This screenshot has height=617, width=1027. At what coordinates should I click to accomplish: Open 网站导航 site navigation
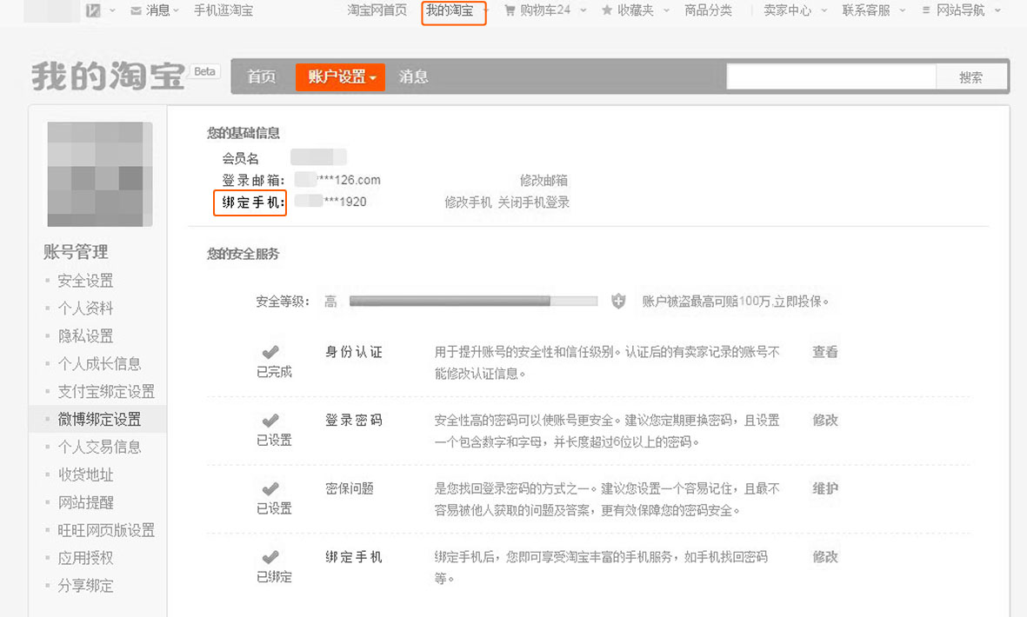(960, 10)
